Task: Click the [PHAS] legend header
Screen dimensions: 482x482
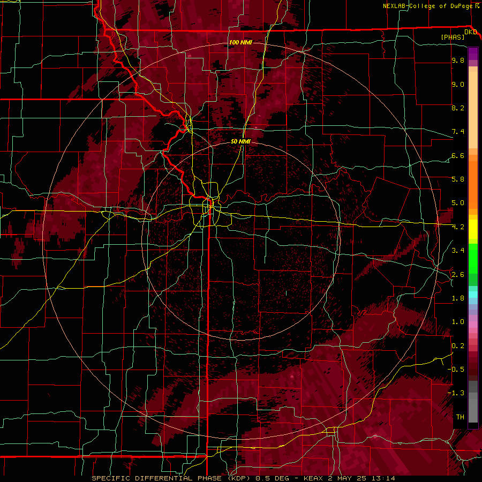Action: (453, 37)
